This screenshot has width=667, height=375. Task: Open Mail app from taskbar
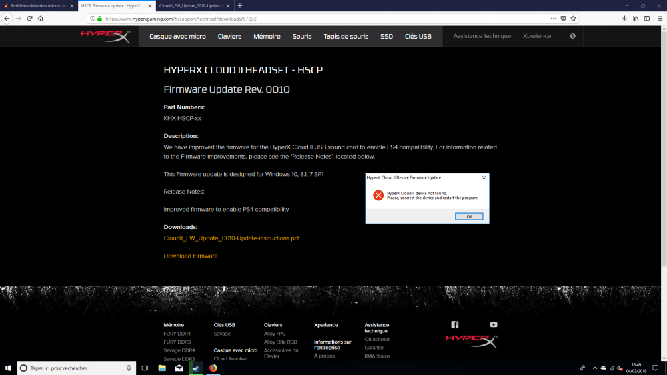coord(179,368)
